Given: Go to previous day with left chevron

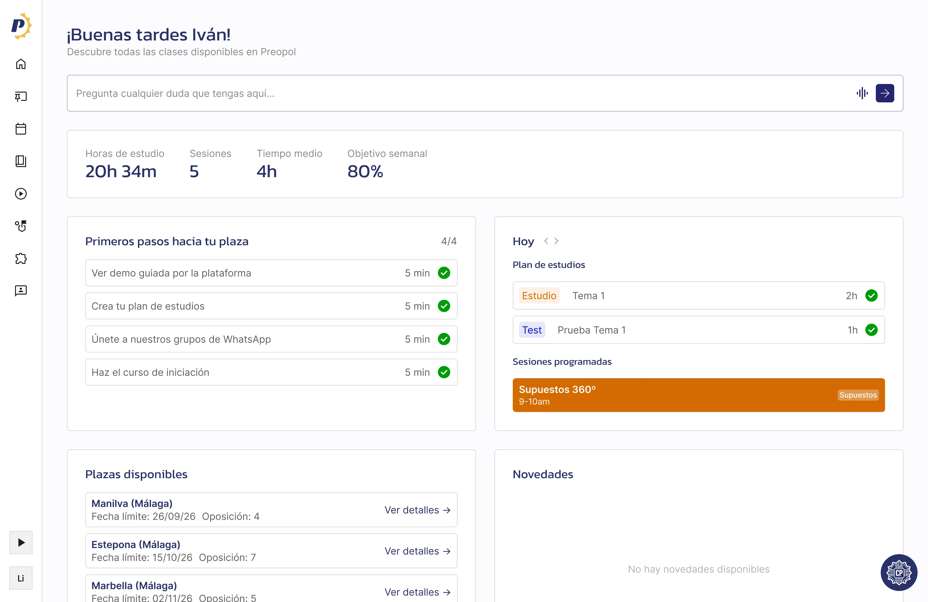Looking at the screenshot, I should (x=546, y=241).
